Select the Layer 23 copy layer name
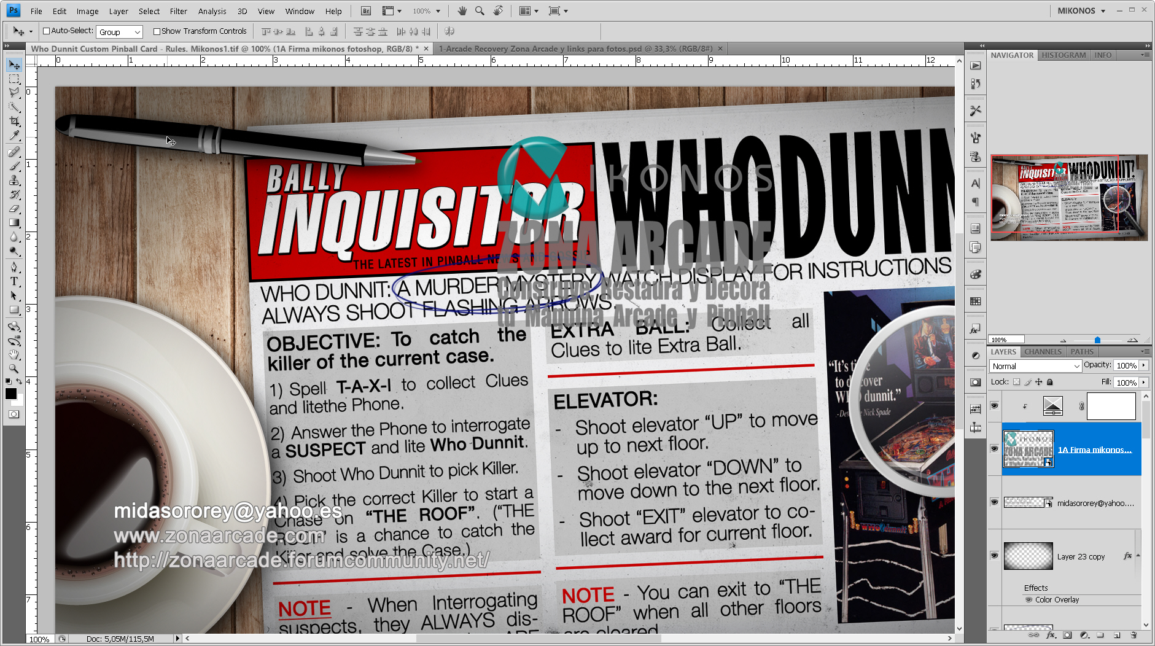This screenshot has height=646, width=1155. pos(1081,557)
